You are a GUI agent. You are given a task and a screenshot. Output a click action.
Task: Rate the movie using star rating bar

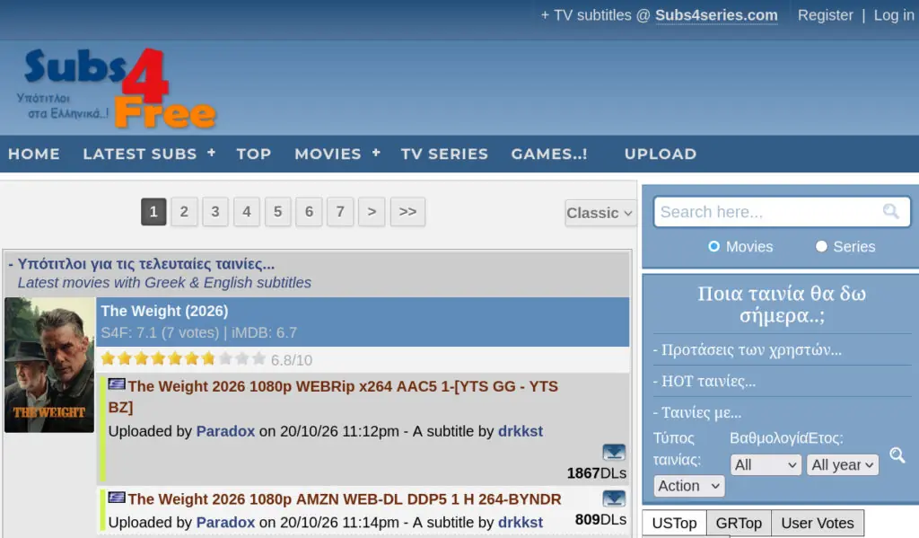pyautogui.click(x=183, y=359)
